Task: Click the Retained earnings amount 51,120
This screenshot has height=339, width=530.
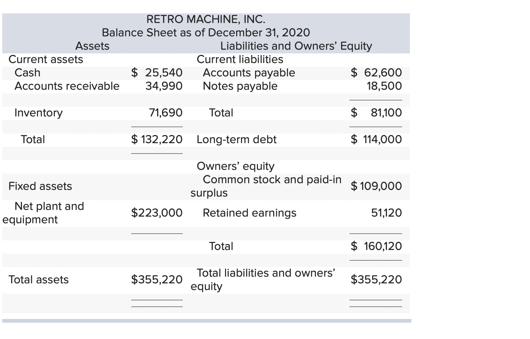Action: (387, 213)
